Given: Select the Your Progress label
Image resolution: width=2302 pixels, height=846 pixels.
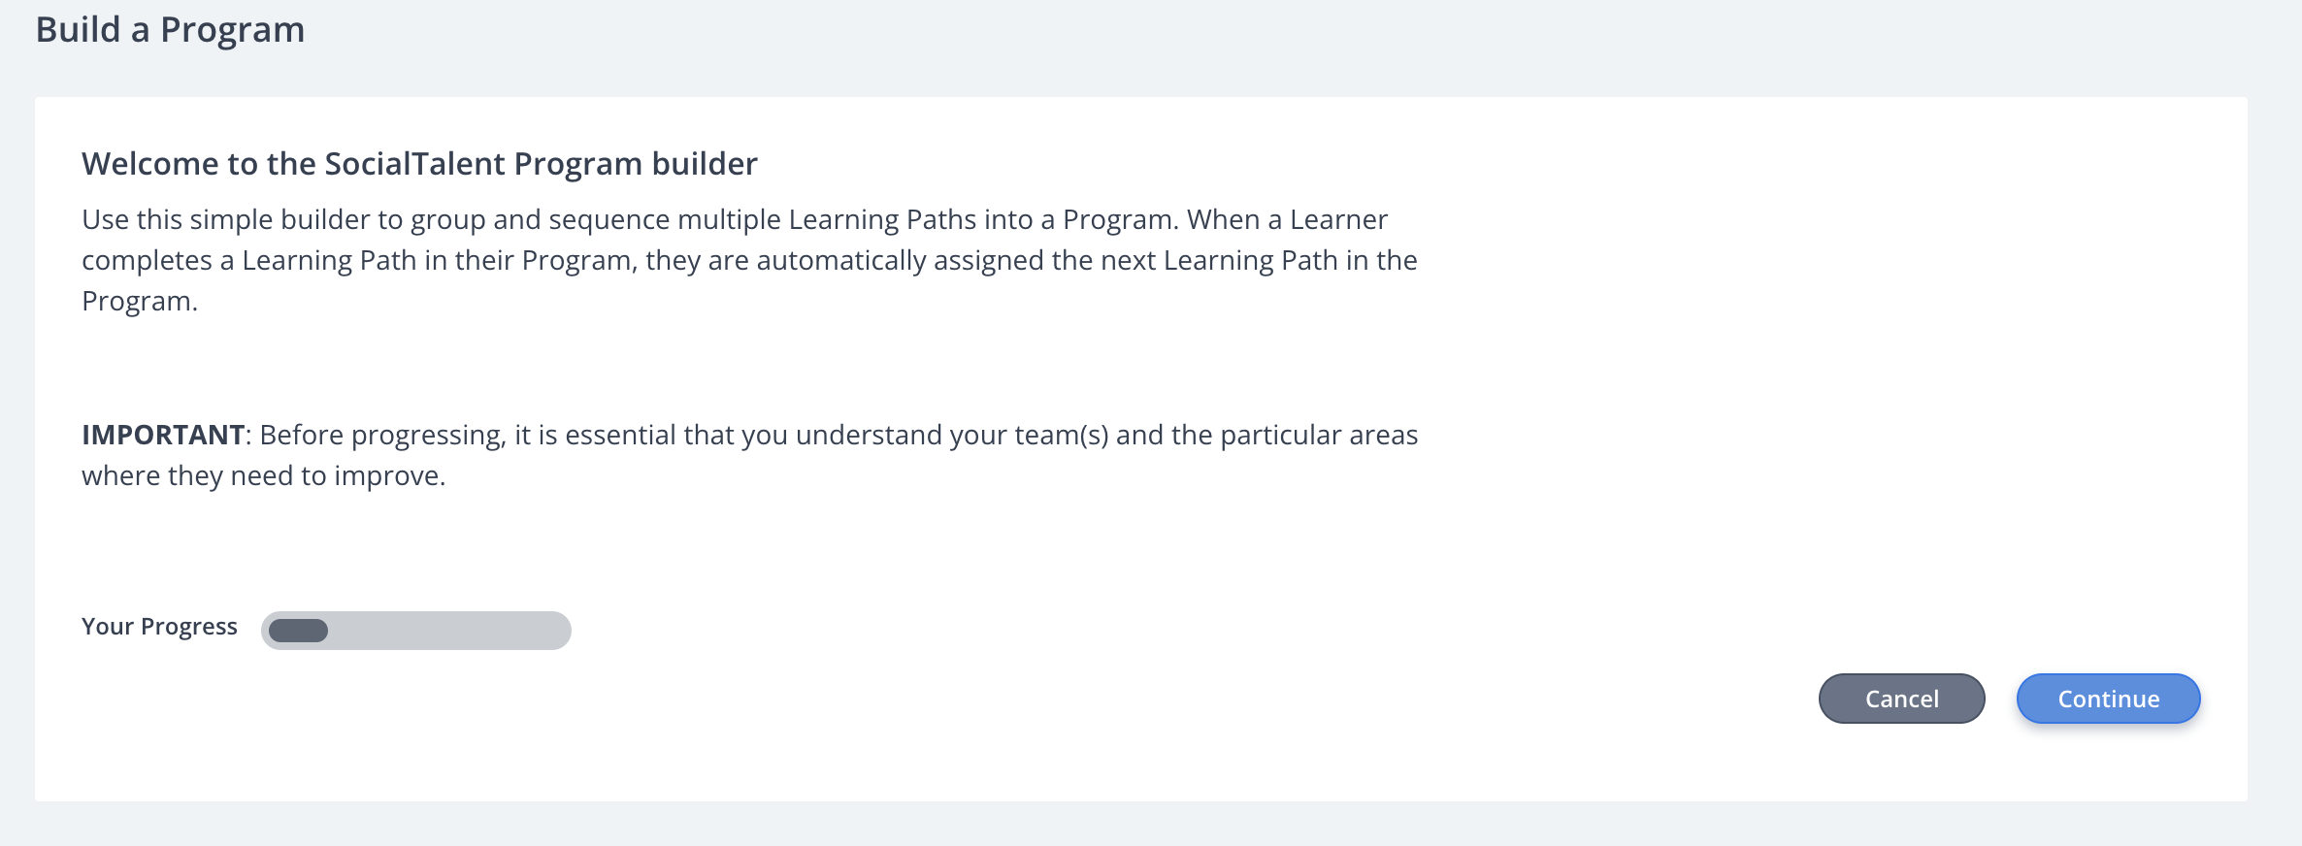Looking at the screenshot, I should pos(159,627).
